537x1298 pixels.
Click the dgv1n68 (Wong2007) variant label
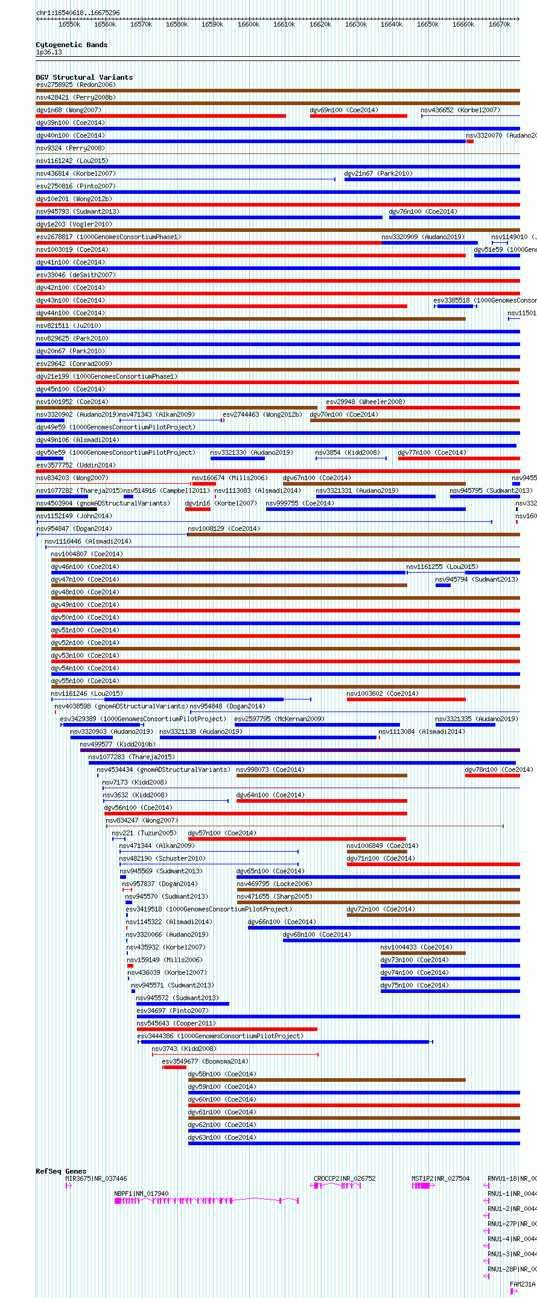click(x=69, y=110)
